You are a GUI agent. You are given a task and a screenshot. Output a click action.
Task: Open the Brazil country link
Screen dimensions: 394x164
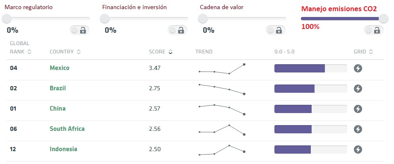click(x=58, y=88)
